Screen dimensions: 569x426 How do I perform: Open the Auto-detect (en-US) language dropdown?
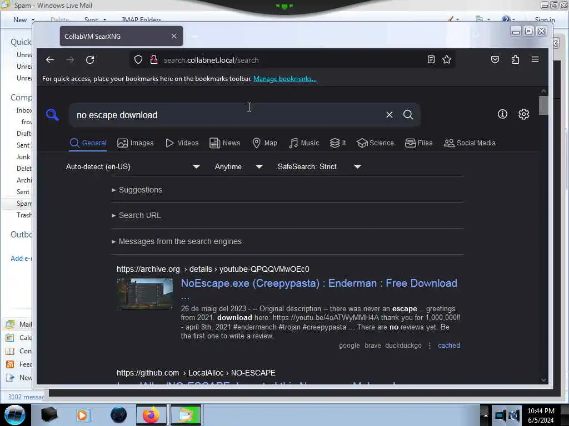[133, 166]
